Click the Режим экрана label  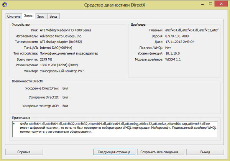[27, 65]
